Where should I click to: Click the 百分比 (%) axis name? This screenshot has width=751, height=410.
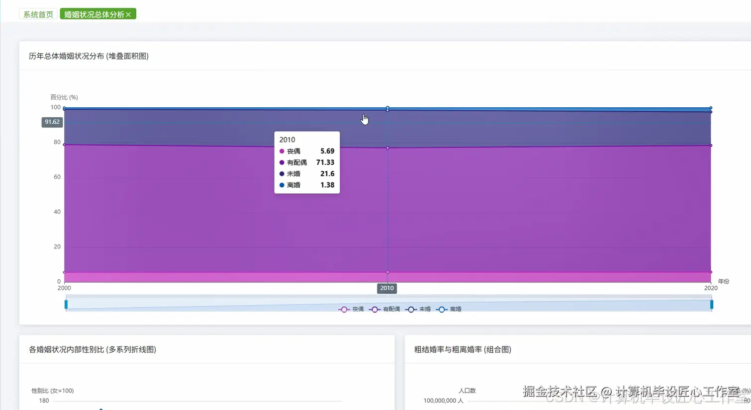click(64, 97)
